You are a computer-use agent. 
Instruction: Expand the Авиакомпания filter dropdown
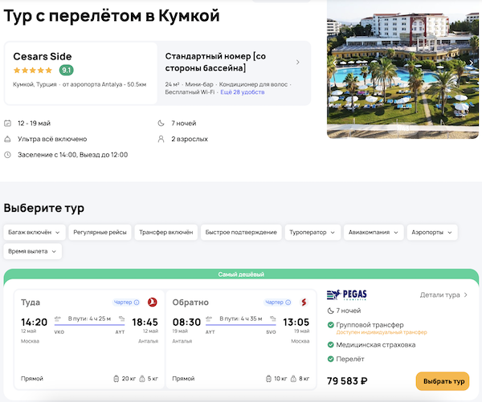[374, 233]
